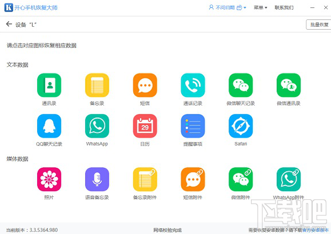Click the 网络校验完成 status text

coord(168,230)
